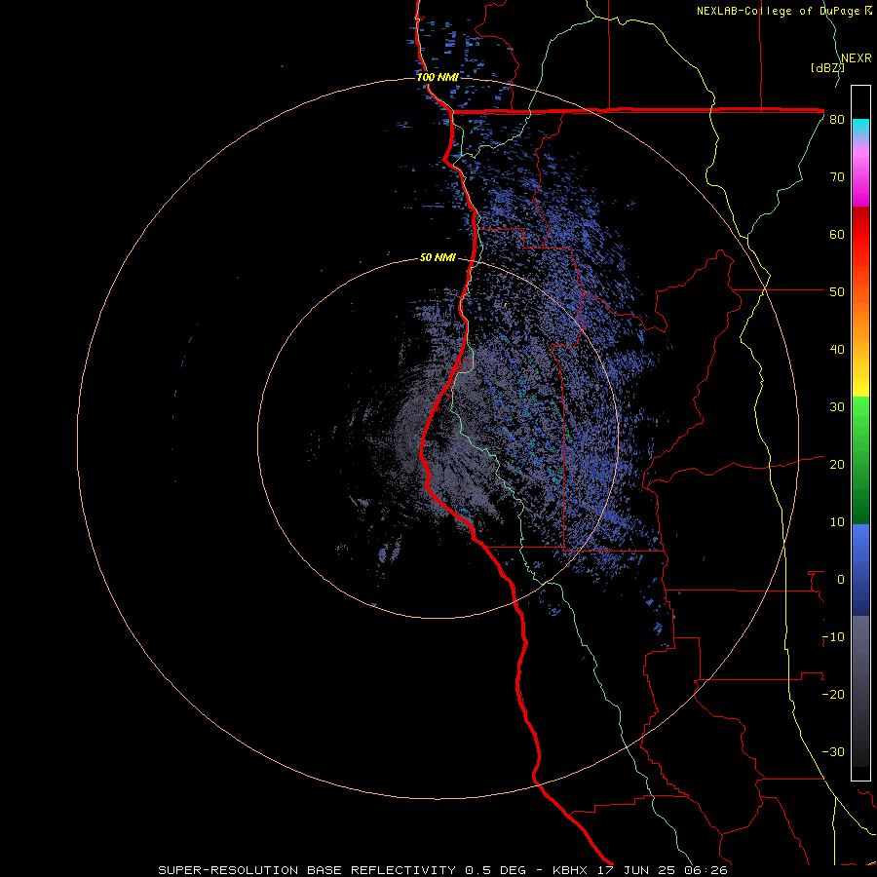Click the 70 value on the dBZ scale
This screenshot has height=877, width=877.
[x=837, y=177]
